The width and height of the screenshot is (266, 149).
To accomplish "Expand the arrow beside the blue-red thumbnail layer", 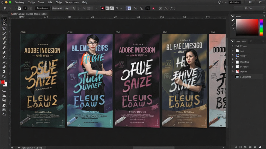I will [x=232, y=55].
